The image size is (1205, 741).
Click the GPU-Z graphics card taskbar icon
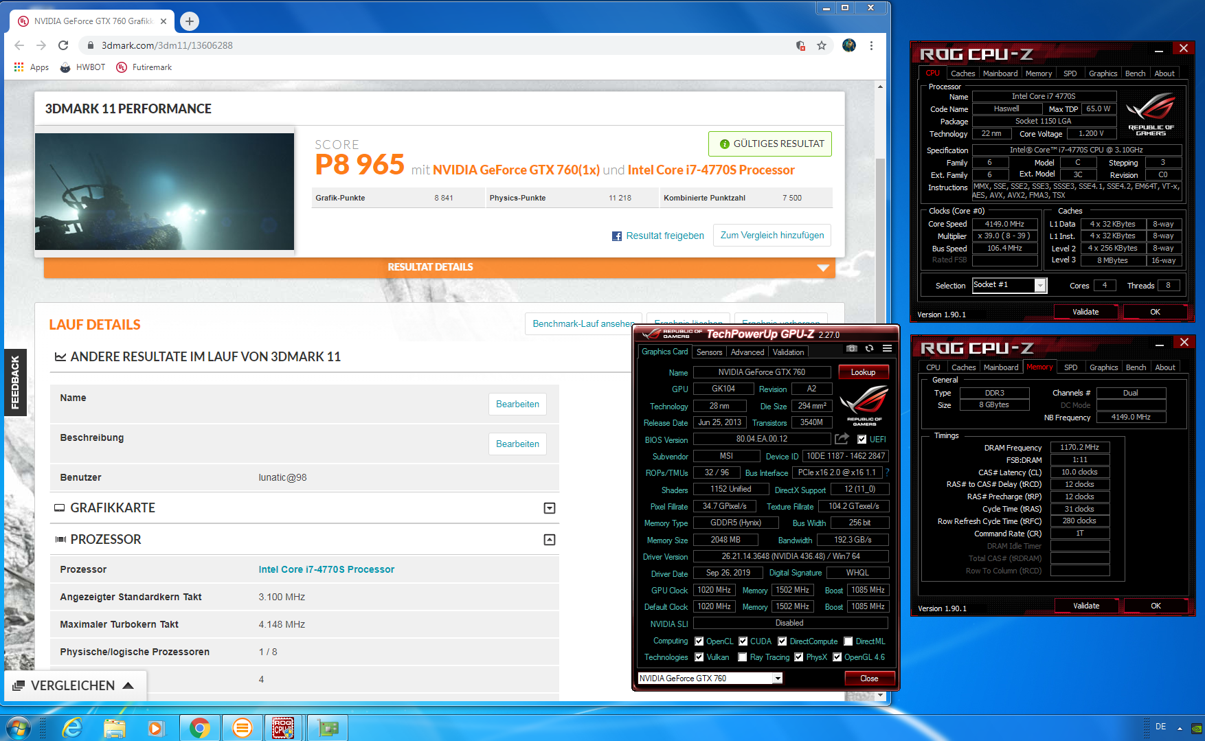328,728
